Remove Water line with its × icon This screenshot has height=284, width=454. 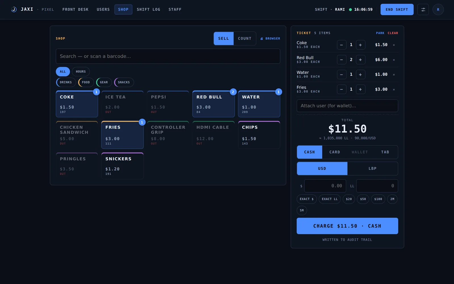pos(394,75)
